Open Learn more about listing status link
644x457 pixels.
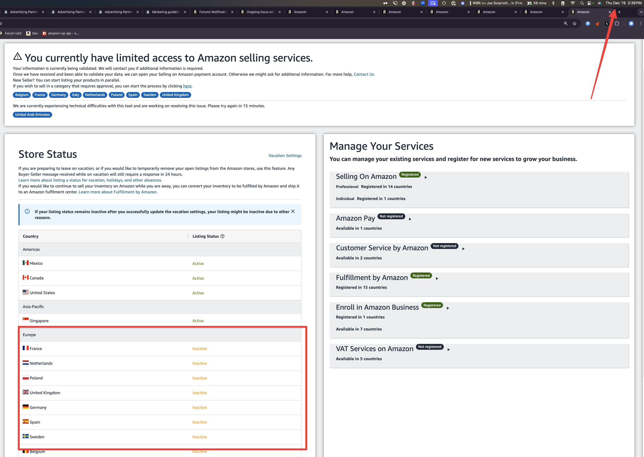tap(90, 180)
